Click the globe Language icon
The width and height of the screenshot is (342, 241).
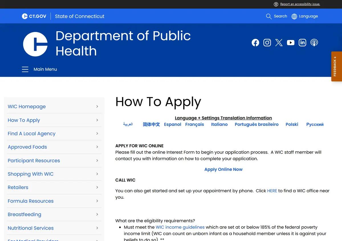tap(294, 16)
